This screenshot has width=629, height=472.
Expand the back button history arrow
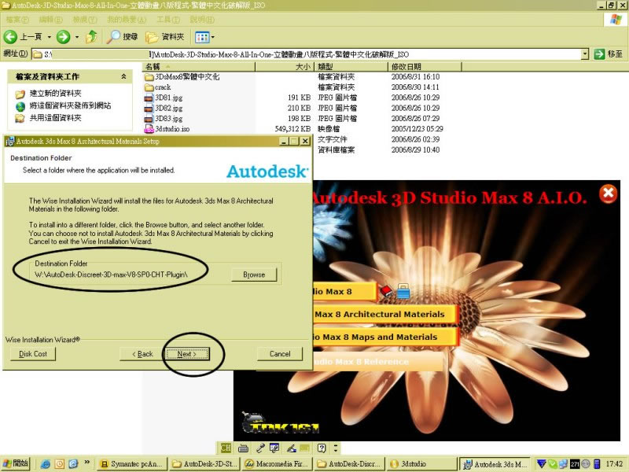(49, 37)
